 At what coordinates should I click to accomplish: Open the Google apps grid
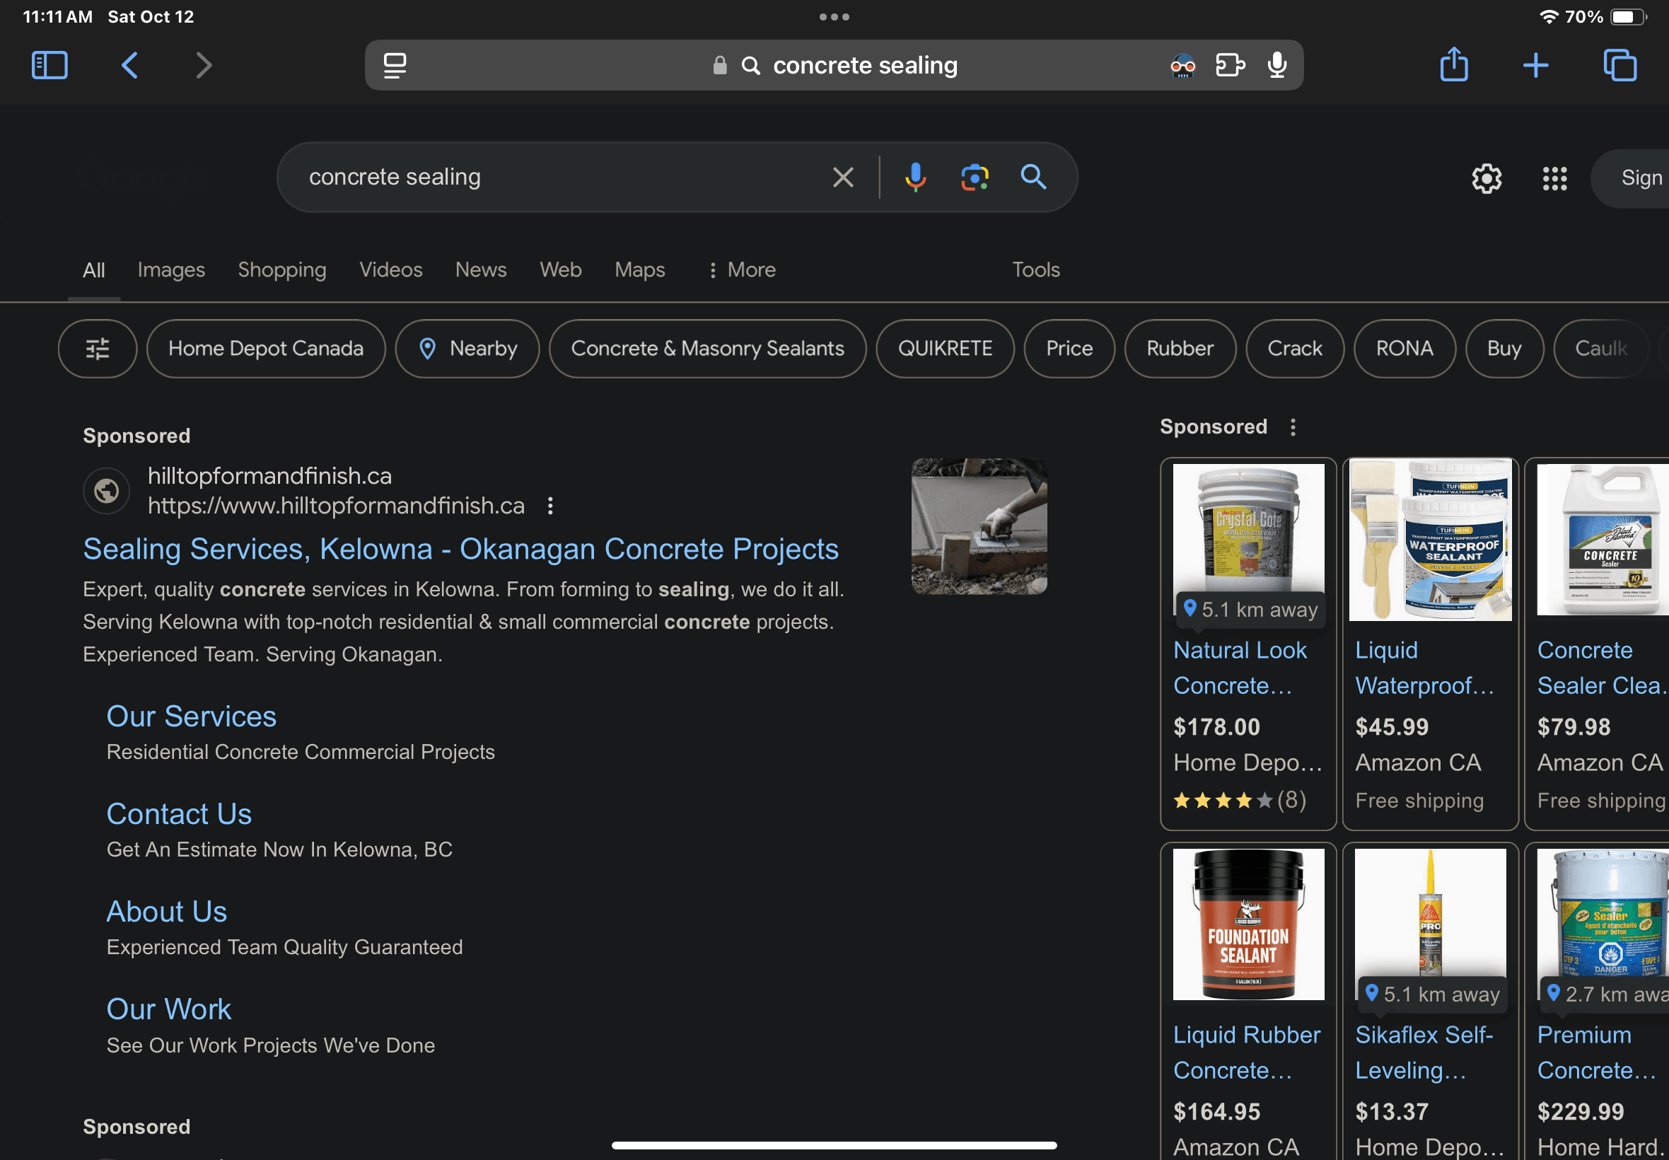pos(1554,178)
